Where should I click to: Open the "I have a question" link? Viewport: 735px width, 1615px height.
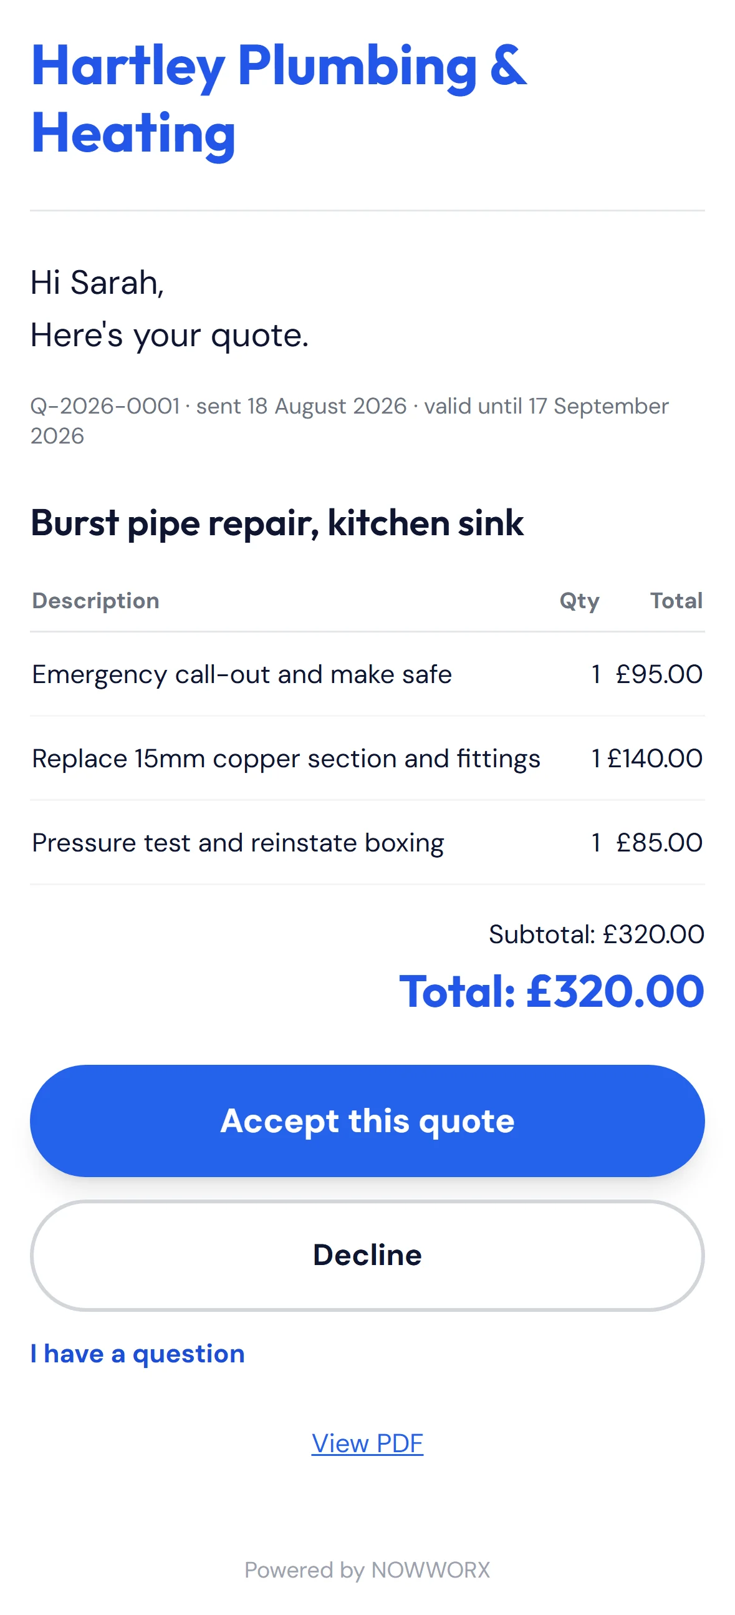tap(137, 1354)
